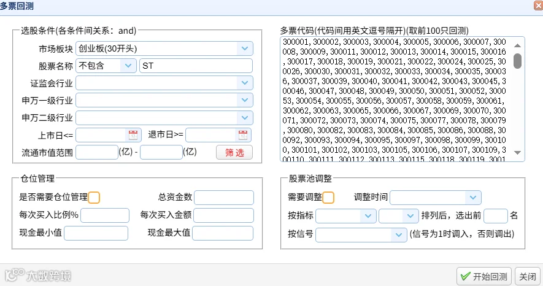
Task: Enable the 是否需要仓位管理 checkbox
Action: (x=94, y=198)
